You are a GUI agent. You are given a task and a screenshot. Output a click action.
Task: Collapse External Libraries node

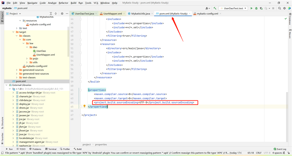click(x=6, y=85)
